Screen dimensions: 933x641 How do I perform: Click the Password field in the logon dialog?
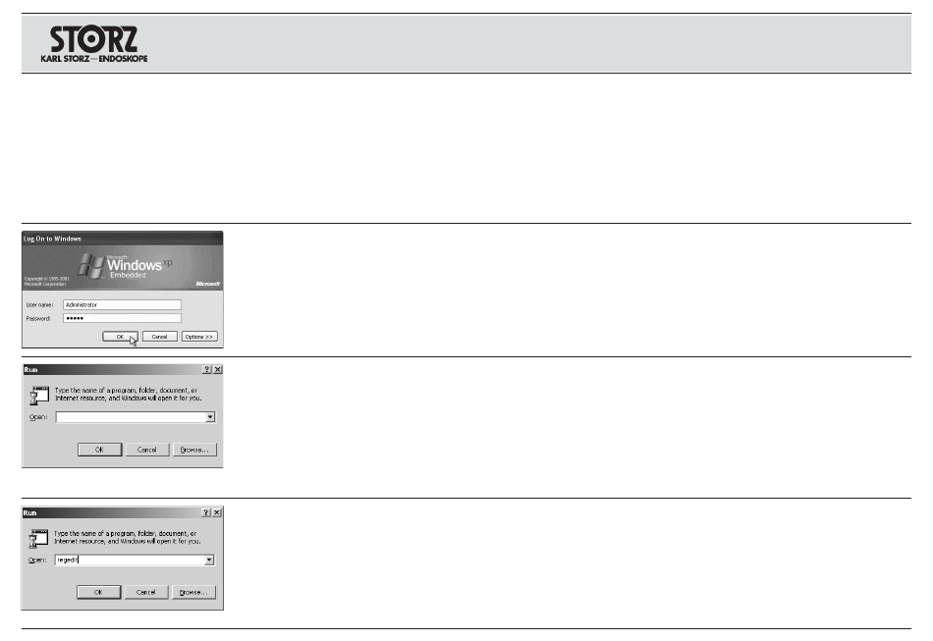122,318
